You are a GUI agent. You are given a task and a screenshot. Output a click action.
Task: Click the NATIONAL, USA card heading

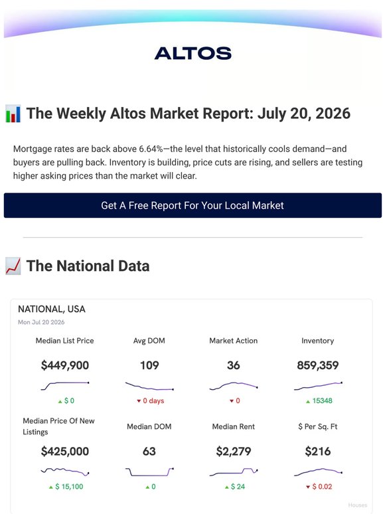(51, 309)
